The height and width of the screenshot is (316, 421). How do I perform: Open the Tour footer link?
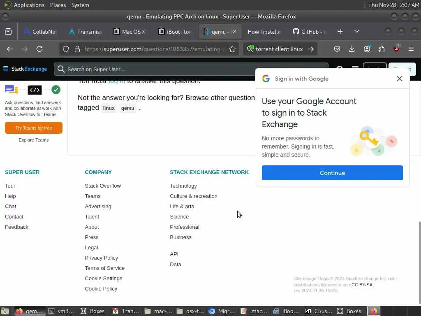(10, 186)
